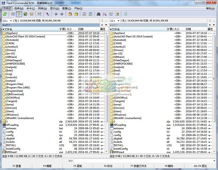Click the F4 编辑 button

pos(47,166)
